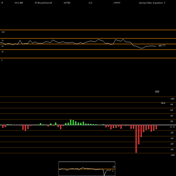Screen dimensions: 176x176
Task: Click the RSI 100 axis label
Action: pyautogui.click(x=3, y=32)
